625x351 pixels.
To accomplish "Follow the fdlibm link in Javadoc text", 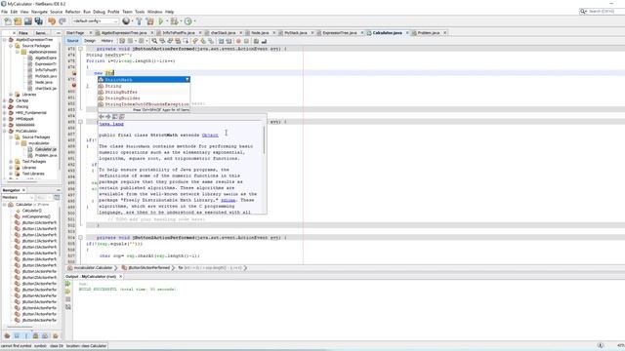I will tap(228, 200).
